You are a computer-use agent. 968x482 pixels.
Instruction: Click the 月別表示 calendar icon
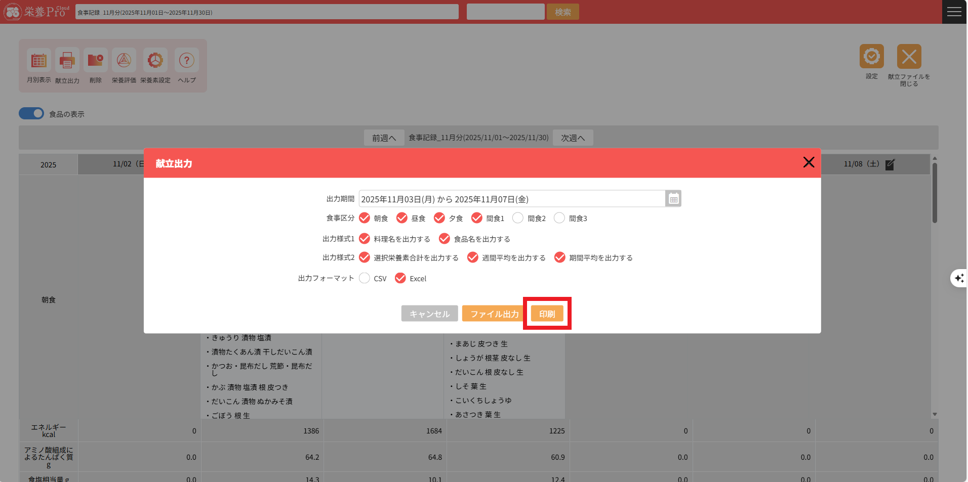[x=38, y=61]
